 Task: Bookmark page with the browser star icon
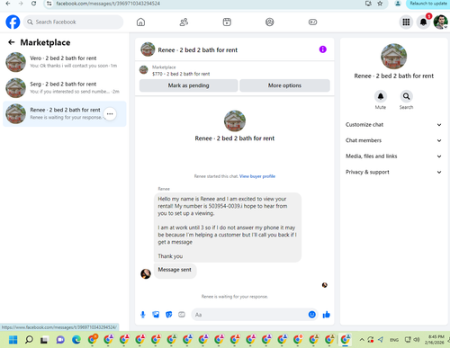tap(380, 4)
